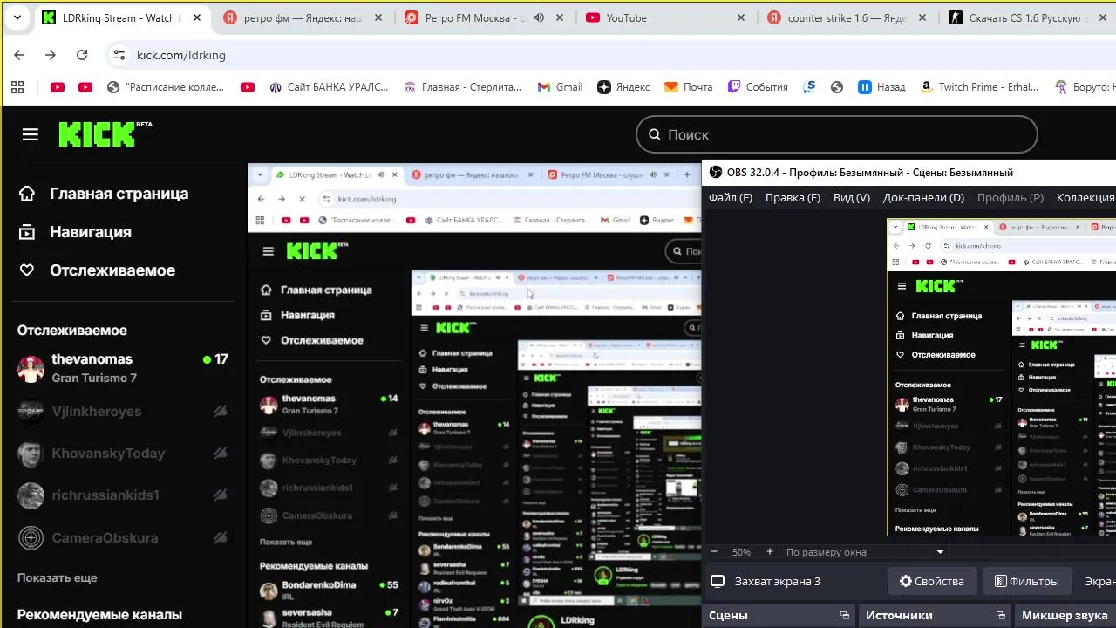The image size is (1116, 628).
Task: Zoom out OBS preview with minus button
Action: 714,551
